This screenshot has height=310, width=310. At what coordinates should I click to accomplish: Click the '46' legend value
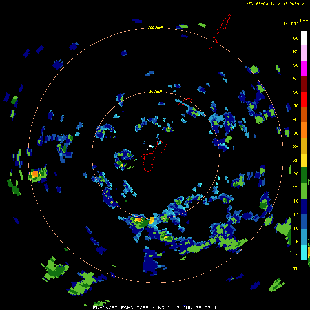[296, 106]
